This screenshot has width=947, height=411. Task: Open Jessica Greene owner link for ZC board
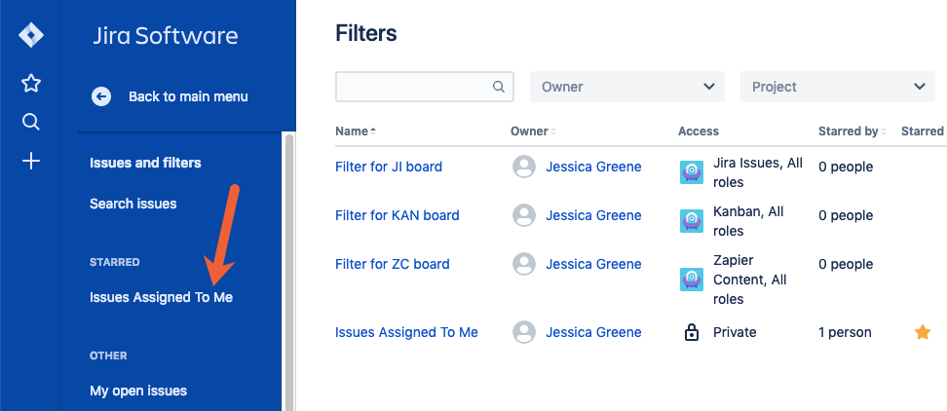pyautogui.click(x=593, y=264)
